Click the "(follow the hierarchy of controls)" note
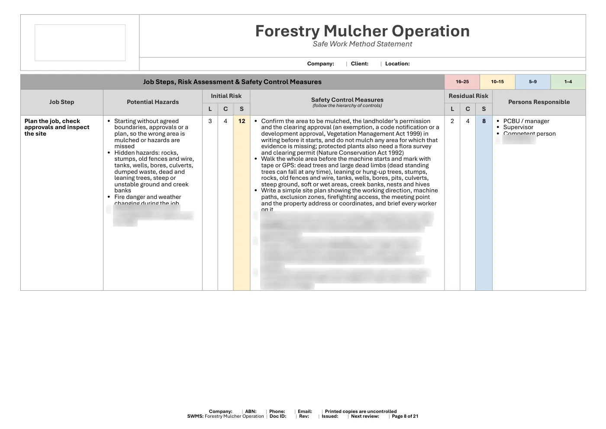Image resolution: width=606 pixels, height=429 pixels. click(x=347, y=106)
